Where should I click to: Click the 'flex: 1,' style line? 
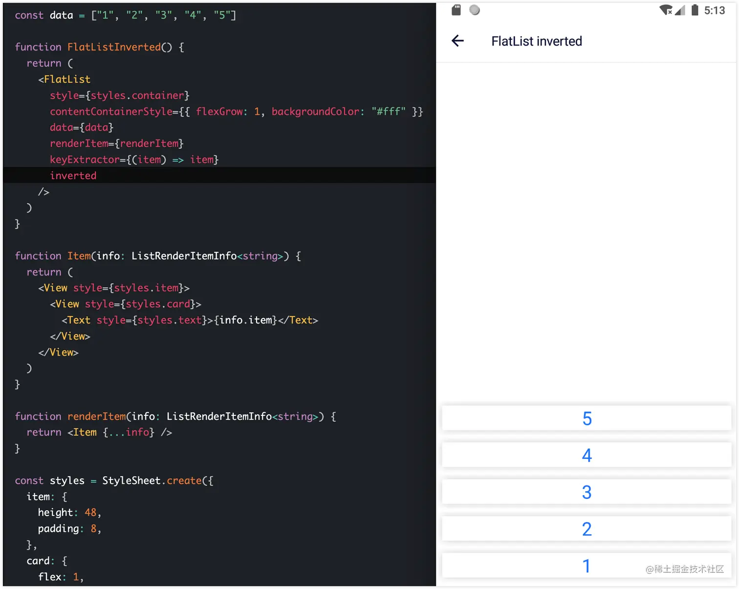coord(61,577)
